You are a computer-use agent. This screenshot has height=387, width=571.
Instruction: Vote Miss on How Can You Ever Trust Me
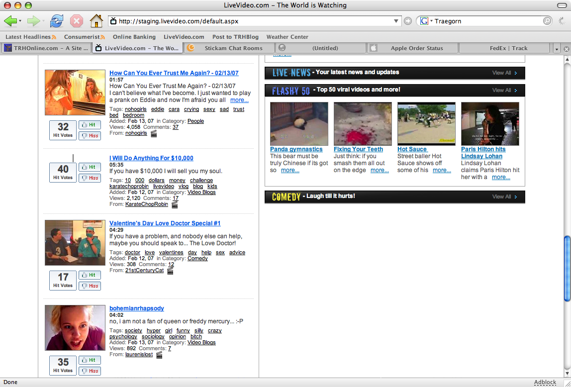[90, 135]
